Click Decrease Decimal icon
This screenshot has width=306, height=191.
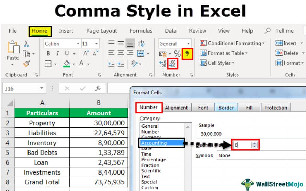(x=173, y=64)
